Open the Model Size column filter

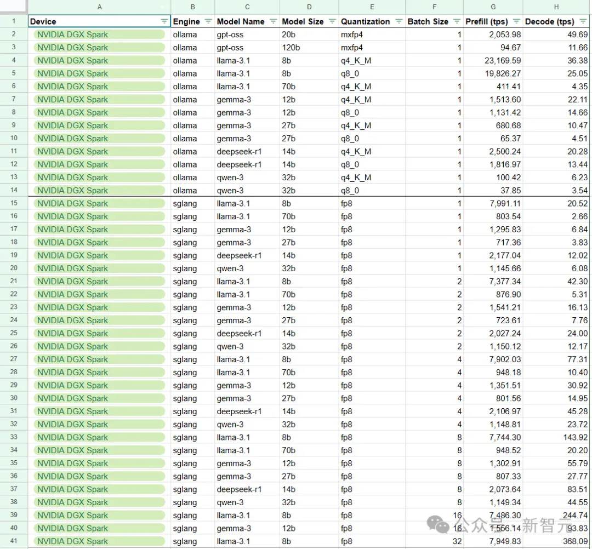tap(332, 21)
